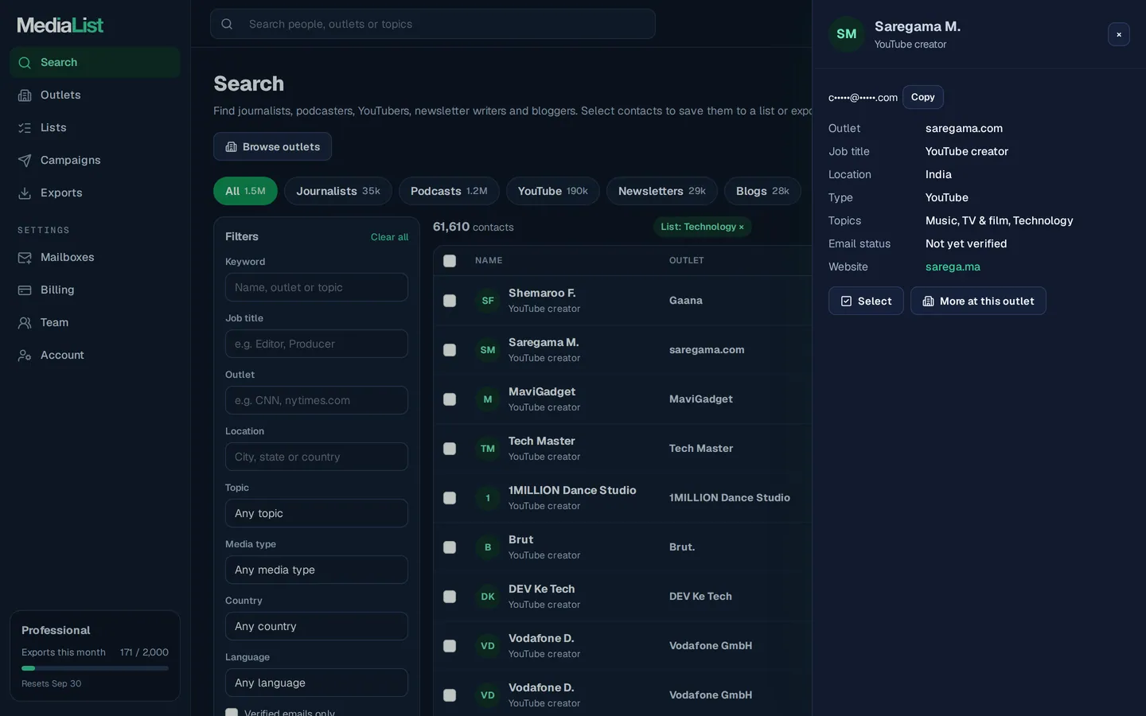Click More at this outlet

978,301
